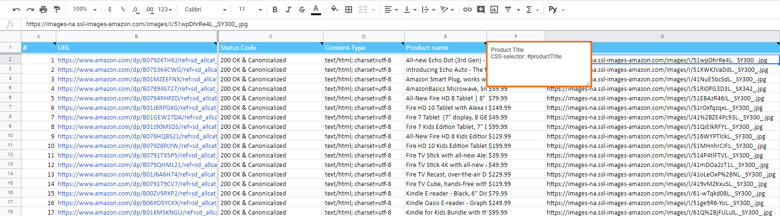Select the Fire TV Cube product cell
780x216 pixels.
coord(446,184)
